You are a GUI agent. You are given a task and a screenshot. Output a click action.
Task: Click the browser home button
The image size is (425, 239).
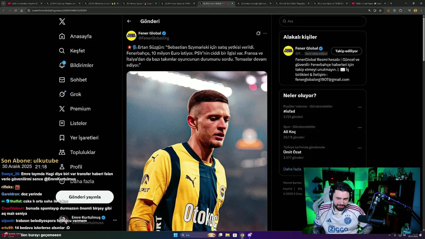(x=22, y=11)
